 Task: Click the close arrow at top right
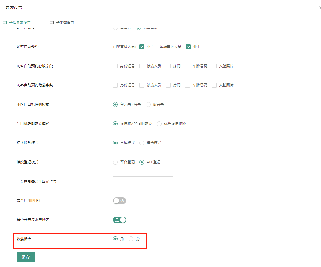click(319, 8)
